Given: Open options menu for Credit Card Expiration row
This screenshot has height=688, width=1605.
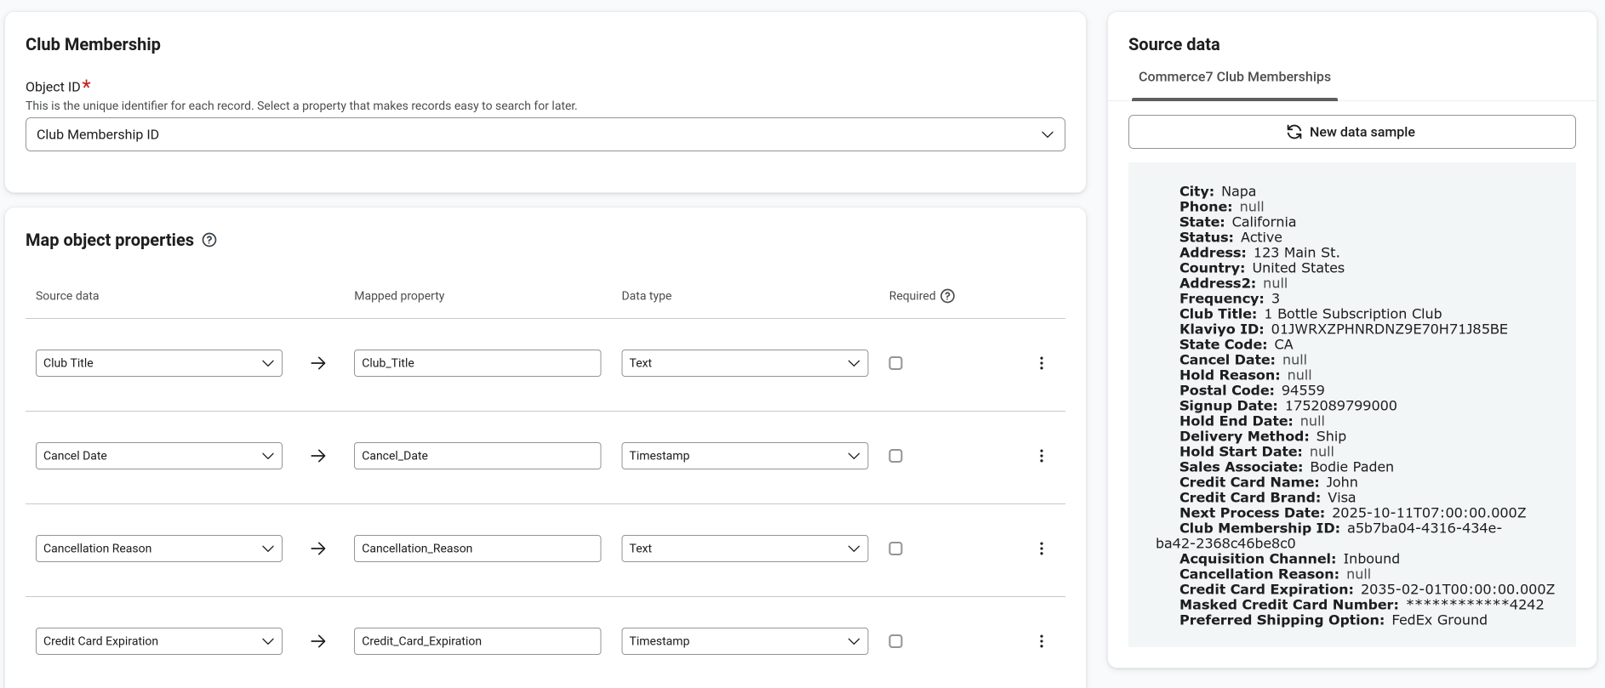Looking at the screenshot, I should coord(1041,641).
